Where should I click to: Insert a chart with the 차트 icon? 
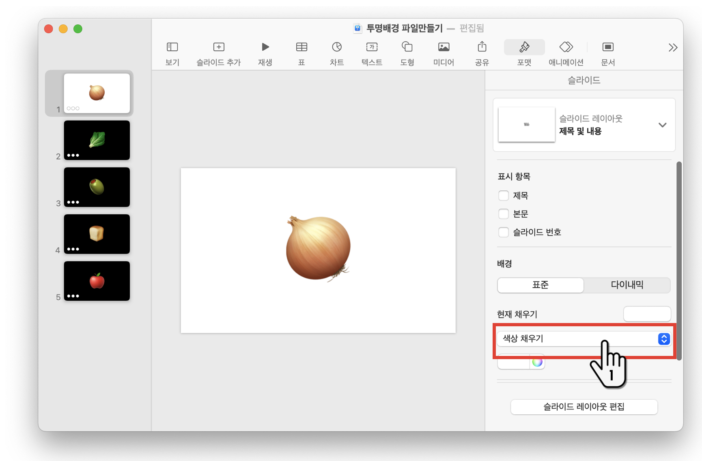336,53
